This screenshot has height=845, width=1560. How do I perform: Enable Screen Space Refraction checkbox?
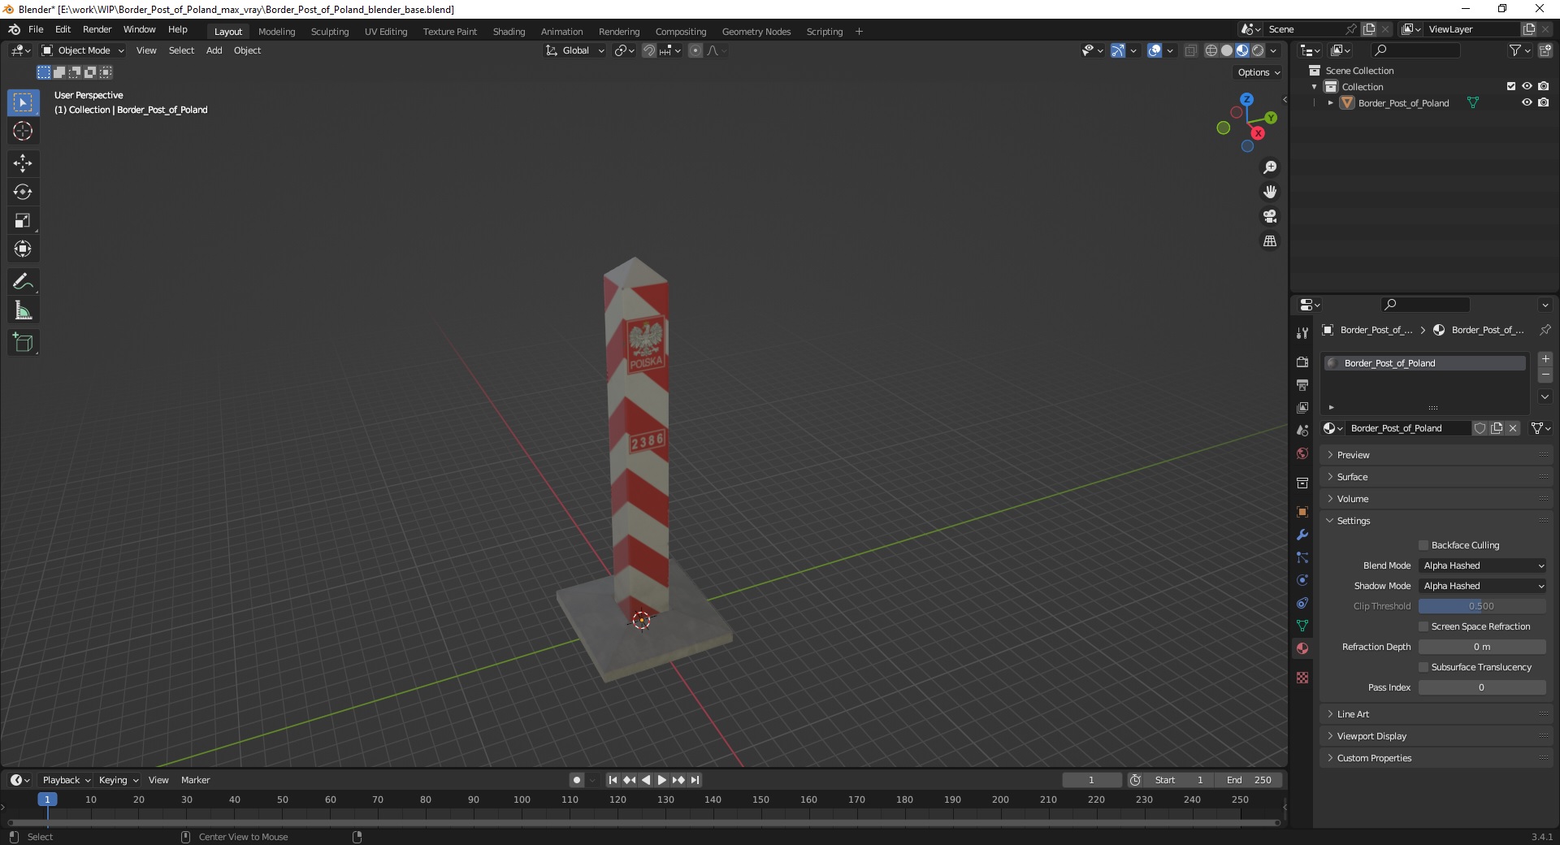pyautogui.click(x=1423, y=626)
